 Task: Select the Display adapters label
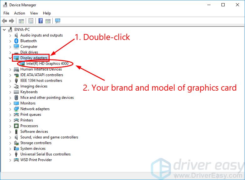(34, 58)
